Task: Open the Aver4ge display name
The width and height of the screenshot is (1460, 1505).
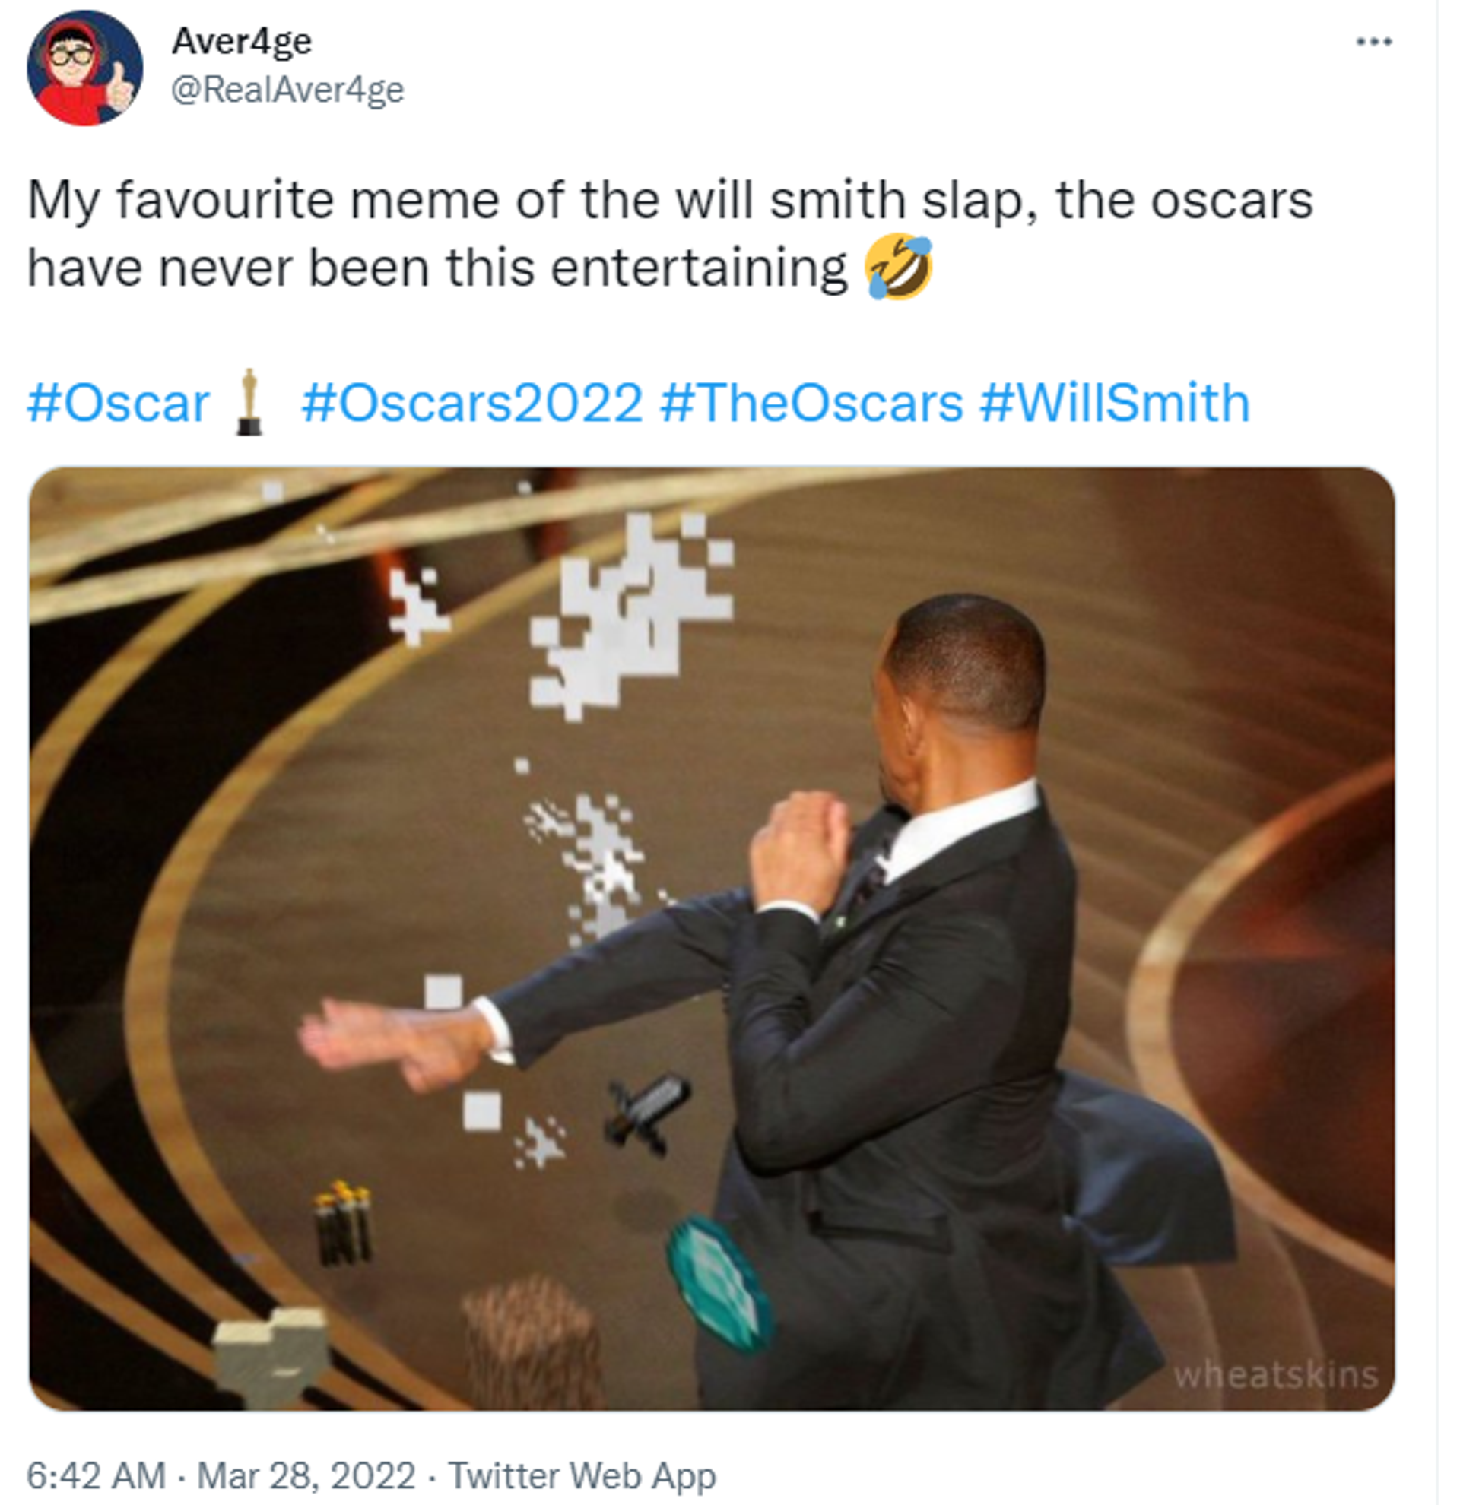Action: click(x=242, y=42)
